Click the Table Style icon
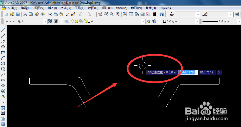The width and height of the screenshot is (241, 127). (x=237, y=15)
